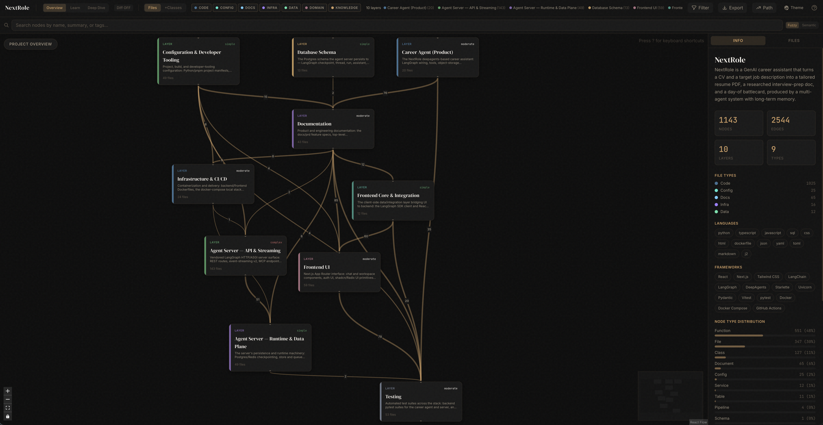Click the GitHub Actions framework tag

point(769,308)
